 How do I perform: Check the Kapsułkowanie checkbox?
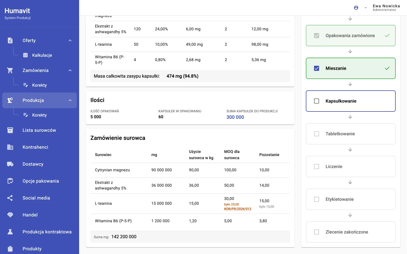(317, 101)
